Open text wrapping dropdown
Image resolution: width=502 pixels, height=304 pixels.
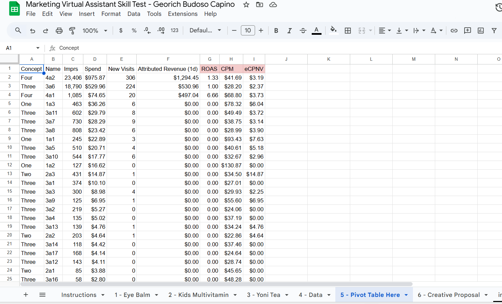419,31
